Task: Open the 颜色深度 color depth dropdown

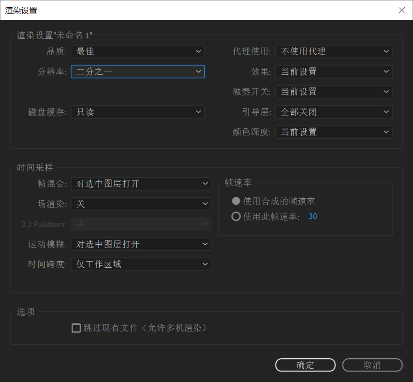Action: [x=334, y=132]
